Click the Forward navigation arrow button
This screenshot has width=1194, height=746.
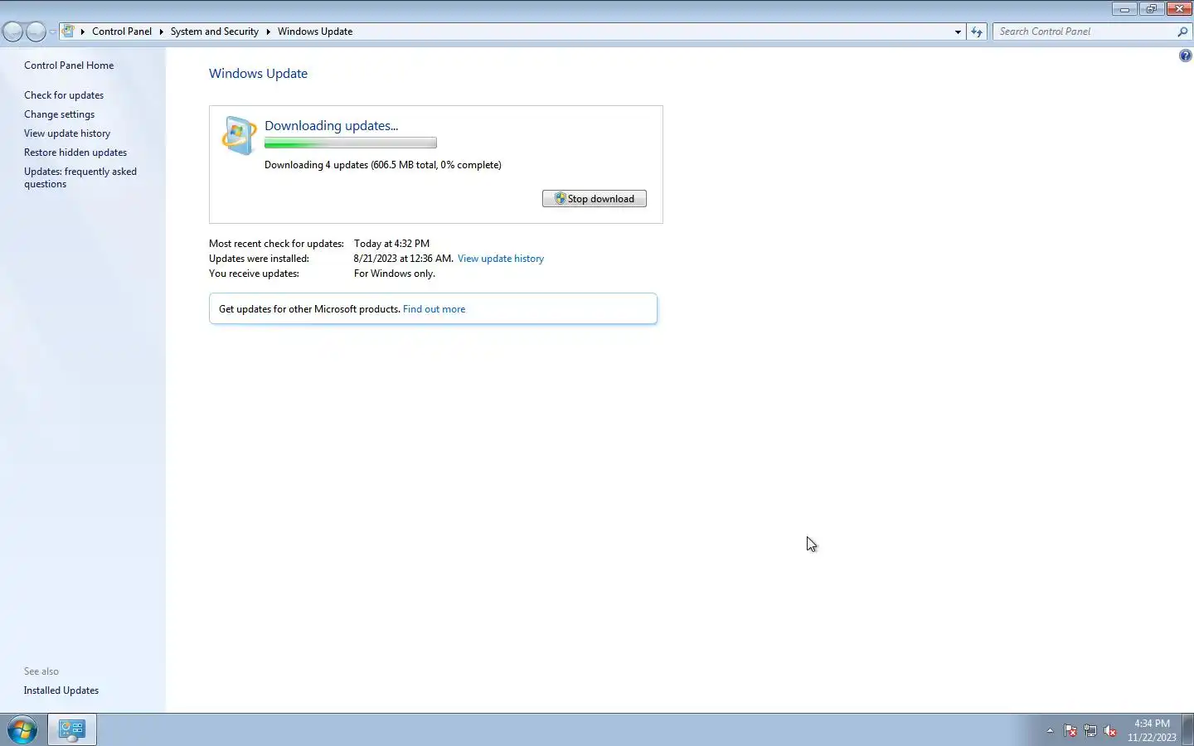(36, 31)
